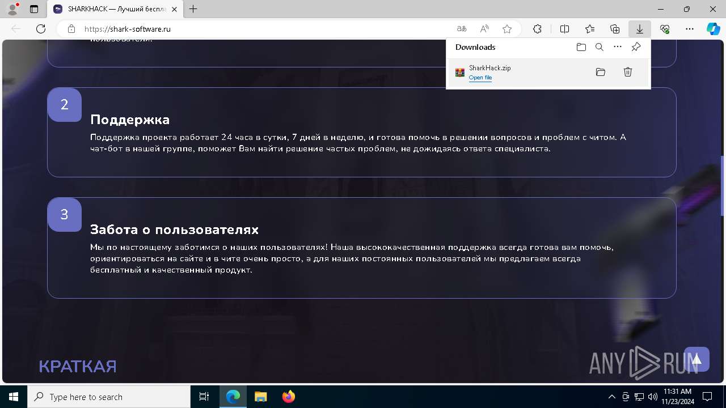Click the taskbar clock and date
The image size is (726, 408).
(677, 397)
